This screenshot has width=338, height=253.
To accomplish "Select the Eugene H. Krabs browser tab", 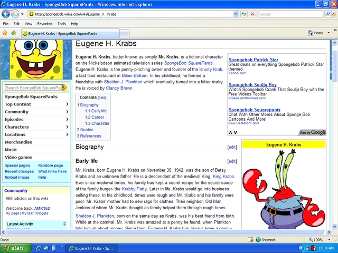I will (x=70, y=34).
